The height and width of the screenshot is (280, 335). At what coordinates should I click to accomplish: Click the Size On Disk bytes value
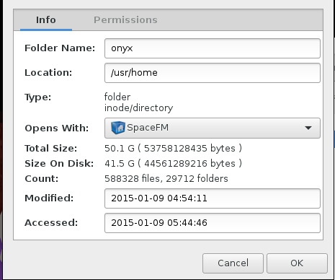(173, 164)
